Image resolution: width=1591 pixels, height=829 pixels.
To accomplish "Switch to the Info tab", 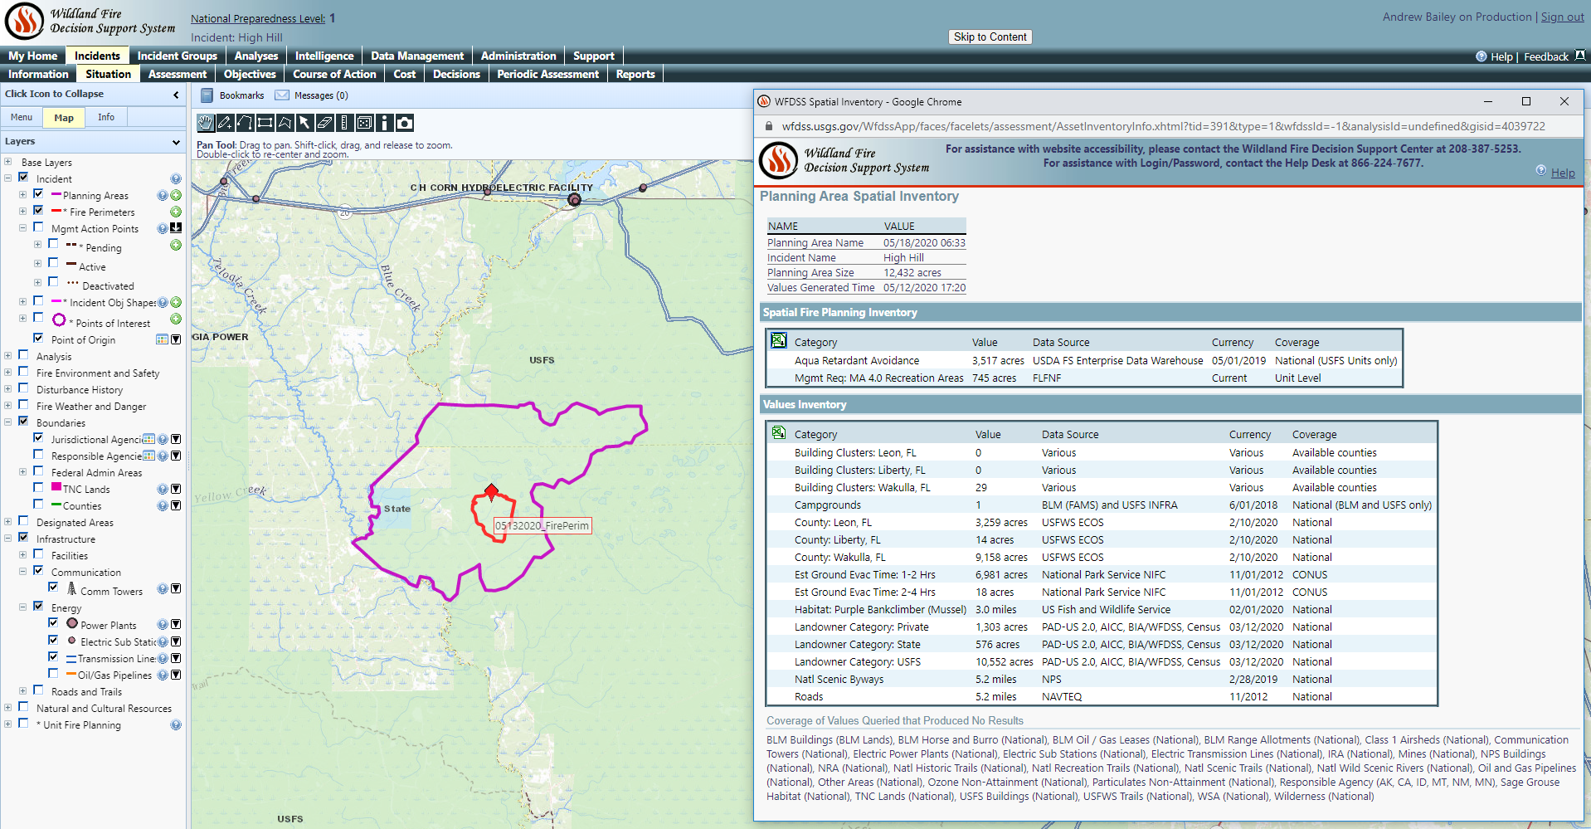I will [106, 117].
